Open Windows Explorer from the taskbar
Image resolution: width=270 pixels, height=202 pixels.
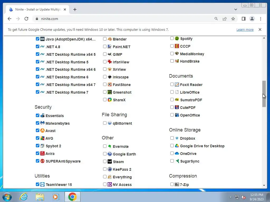pos(40,197)
